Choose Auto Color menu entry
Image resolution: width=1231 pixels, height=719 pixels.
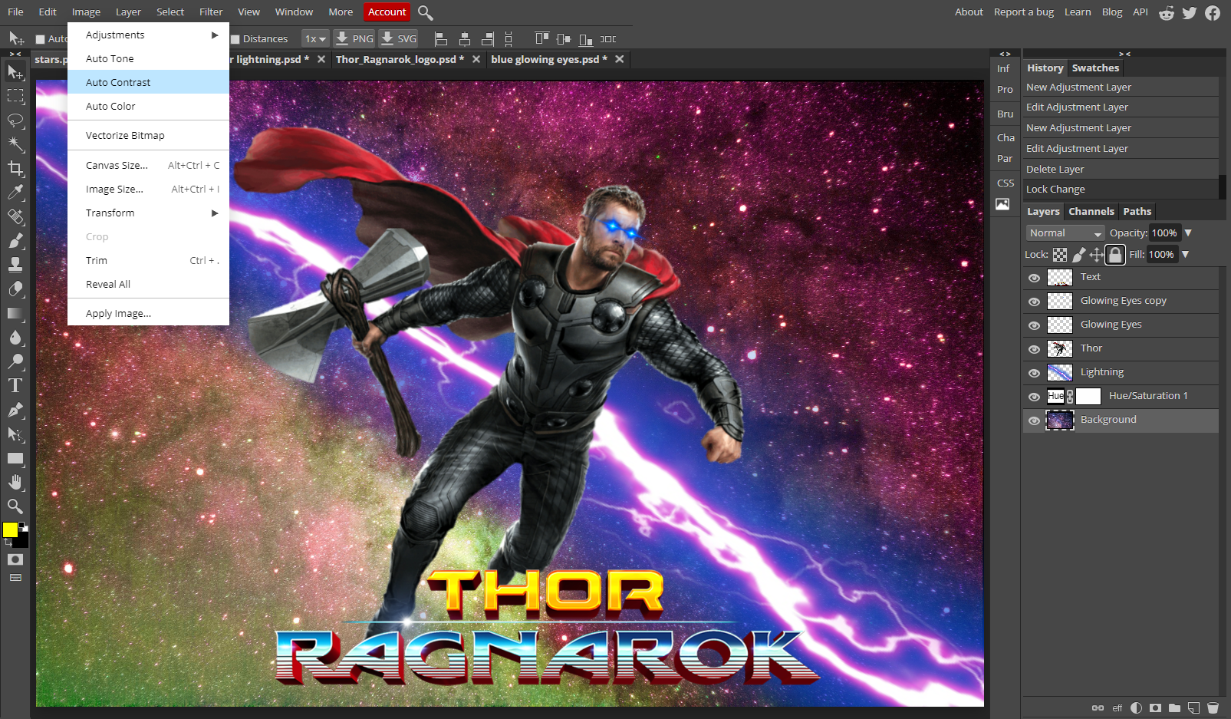[x=148, y=106]
